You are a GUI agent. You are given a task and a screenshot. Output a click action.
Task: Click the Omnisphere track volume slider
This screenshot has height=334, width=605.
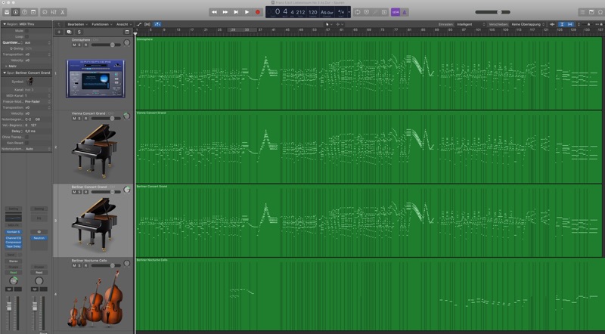(x=106, y=45)
